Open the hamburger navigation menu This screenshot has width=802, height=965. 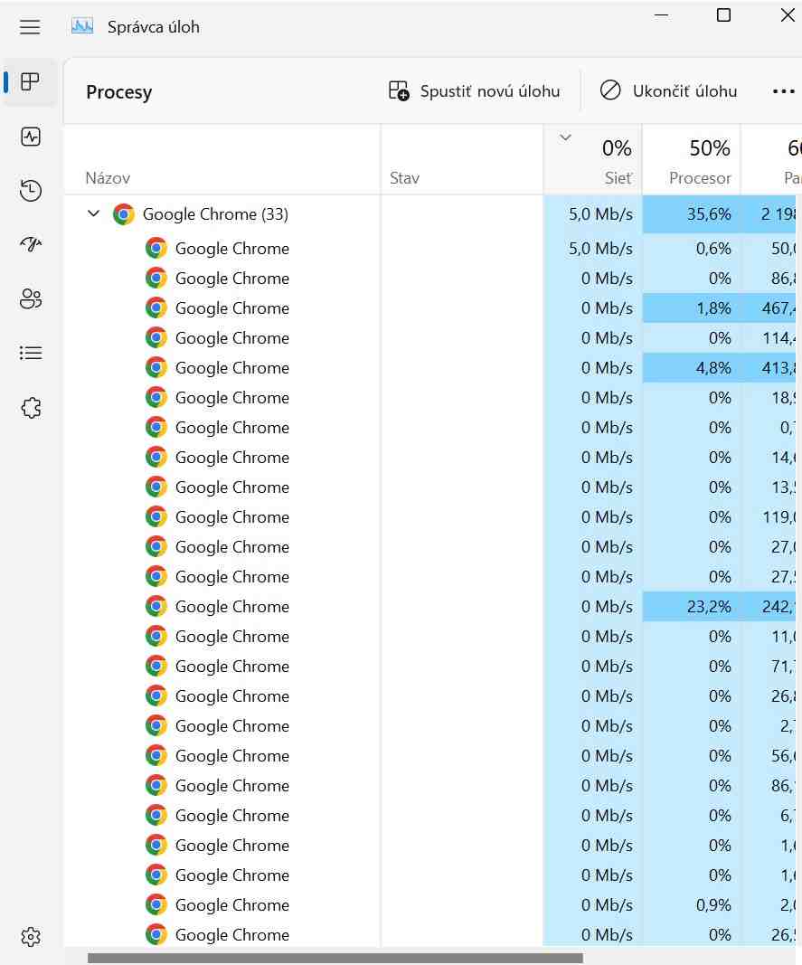click(x=30, y=27)
